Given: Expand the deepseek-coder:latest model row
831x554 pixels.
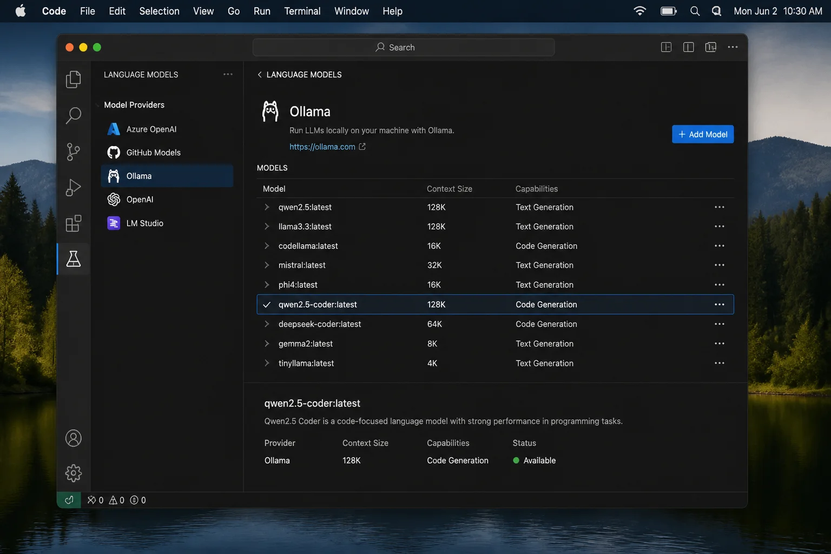Looking at the screenshot, I should [267, 324].
